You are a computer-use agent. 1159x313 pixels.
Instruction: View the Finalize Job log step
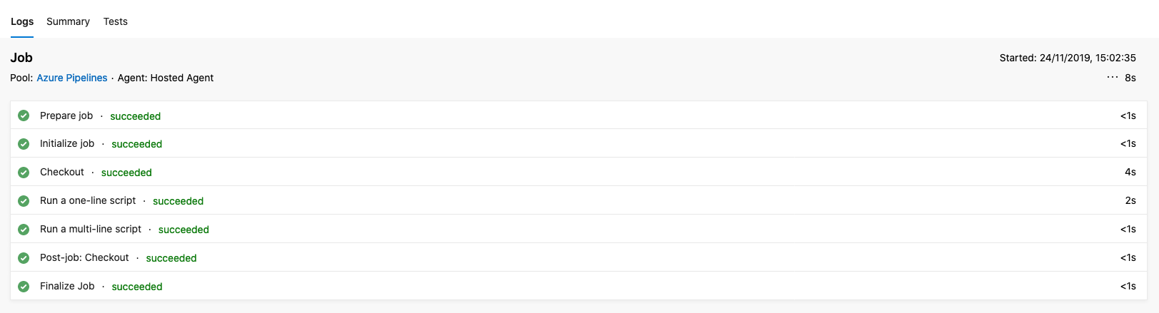[x=67, y=287]
